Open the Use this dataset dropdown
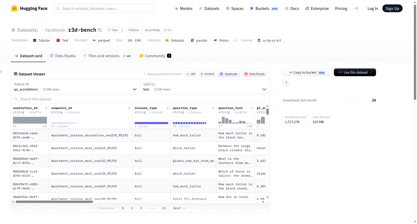Viewport: 417px width, 224px height. tap(355, 72)
